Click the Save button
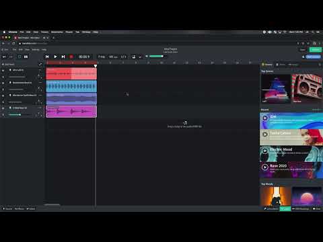This screenshot has height=242, width=323. (x=303, y=50)
